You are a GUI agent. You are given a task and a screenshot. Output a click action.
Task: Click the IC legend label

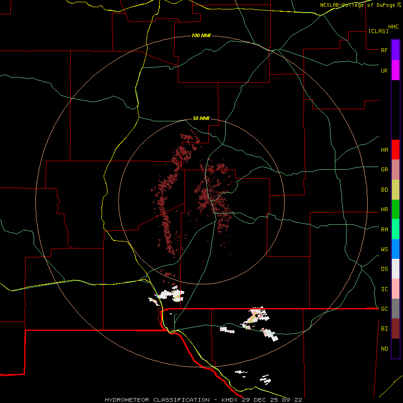click(384, 289)
